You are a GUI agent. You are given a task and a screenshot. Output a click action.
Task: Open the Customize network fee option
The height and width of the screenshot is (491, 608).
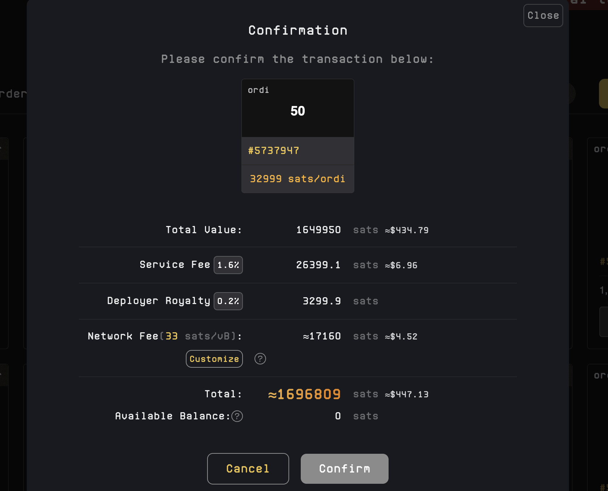pos(214,359)
